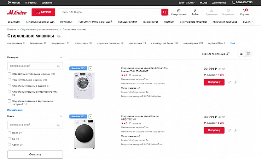Open Магазины link in top bar

pos(31,3)
